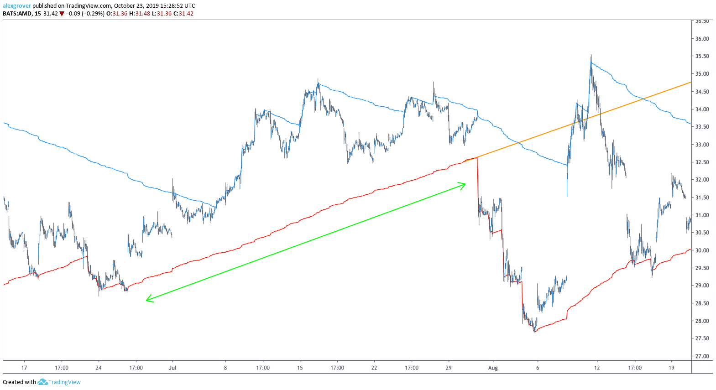Open the alexgrover author profile link
The image size is (716, 390).
point(17,6)
